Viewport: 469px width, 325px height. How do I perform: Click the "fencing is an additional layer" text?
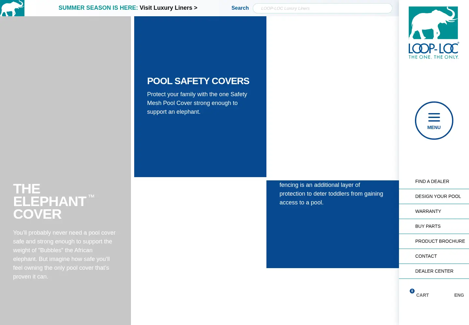click(331, 194)
